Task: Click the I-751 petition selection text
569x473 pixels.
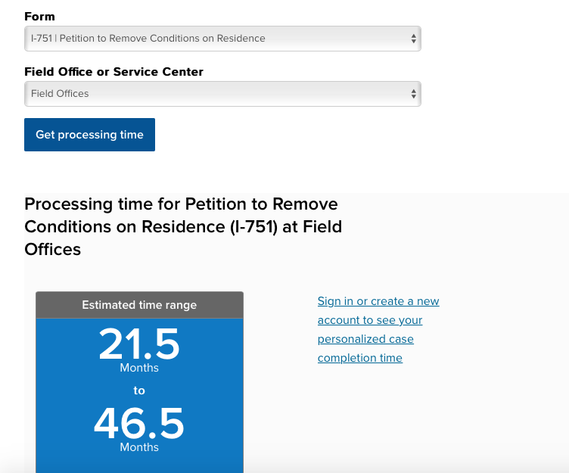Action: click(148, 39)
